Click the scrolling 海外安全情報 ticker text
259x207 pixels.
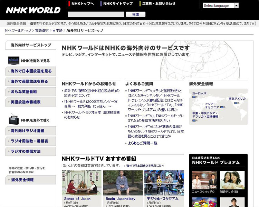click(143, 23)
